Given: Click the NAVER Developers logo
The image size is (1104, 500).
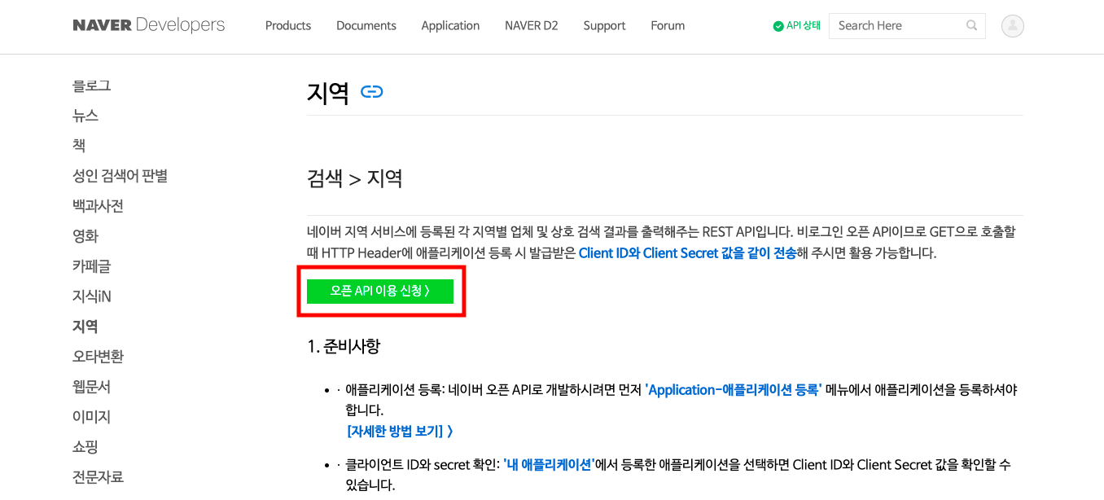Looking at the screenshot, I should point(149,25).
